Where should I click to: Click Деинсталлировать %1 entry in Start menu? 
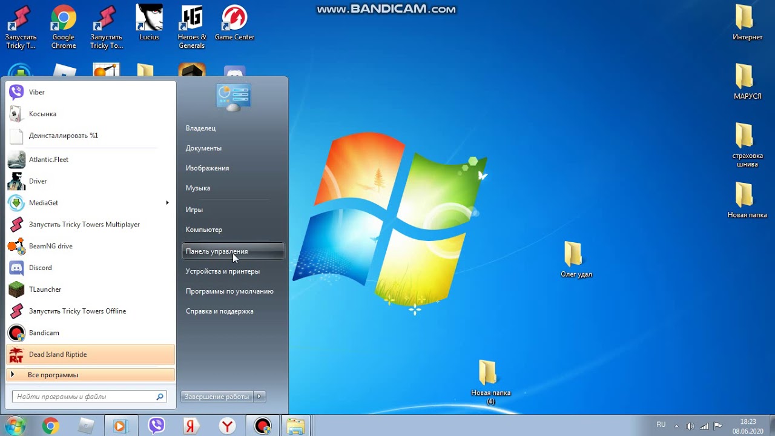point(91,136)
